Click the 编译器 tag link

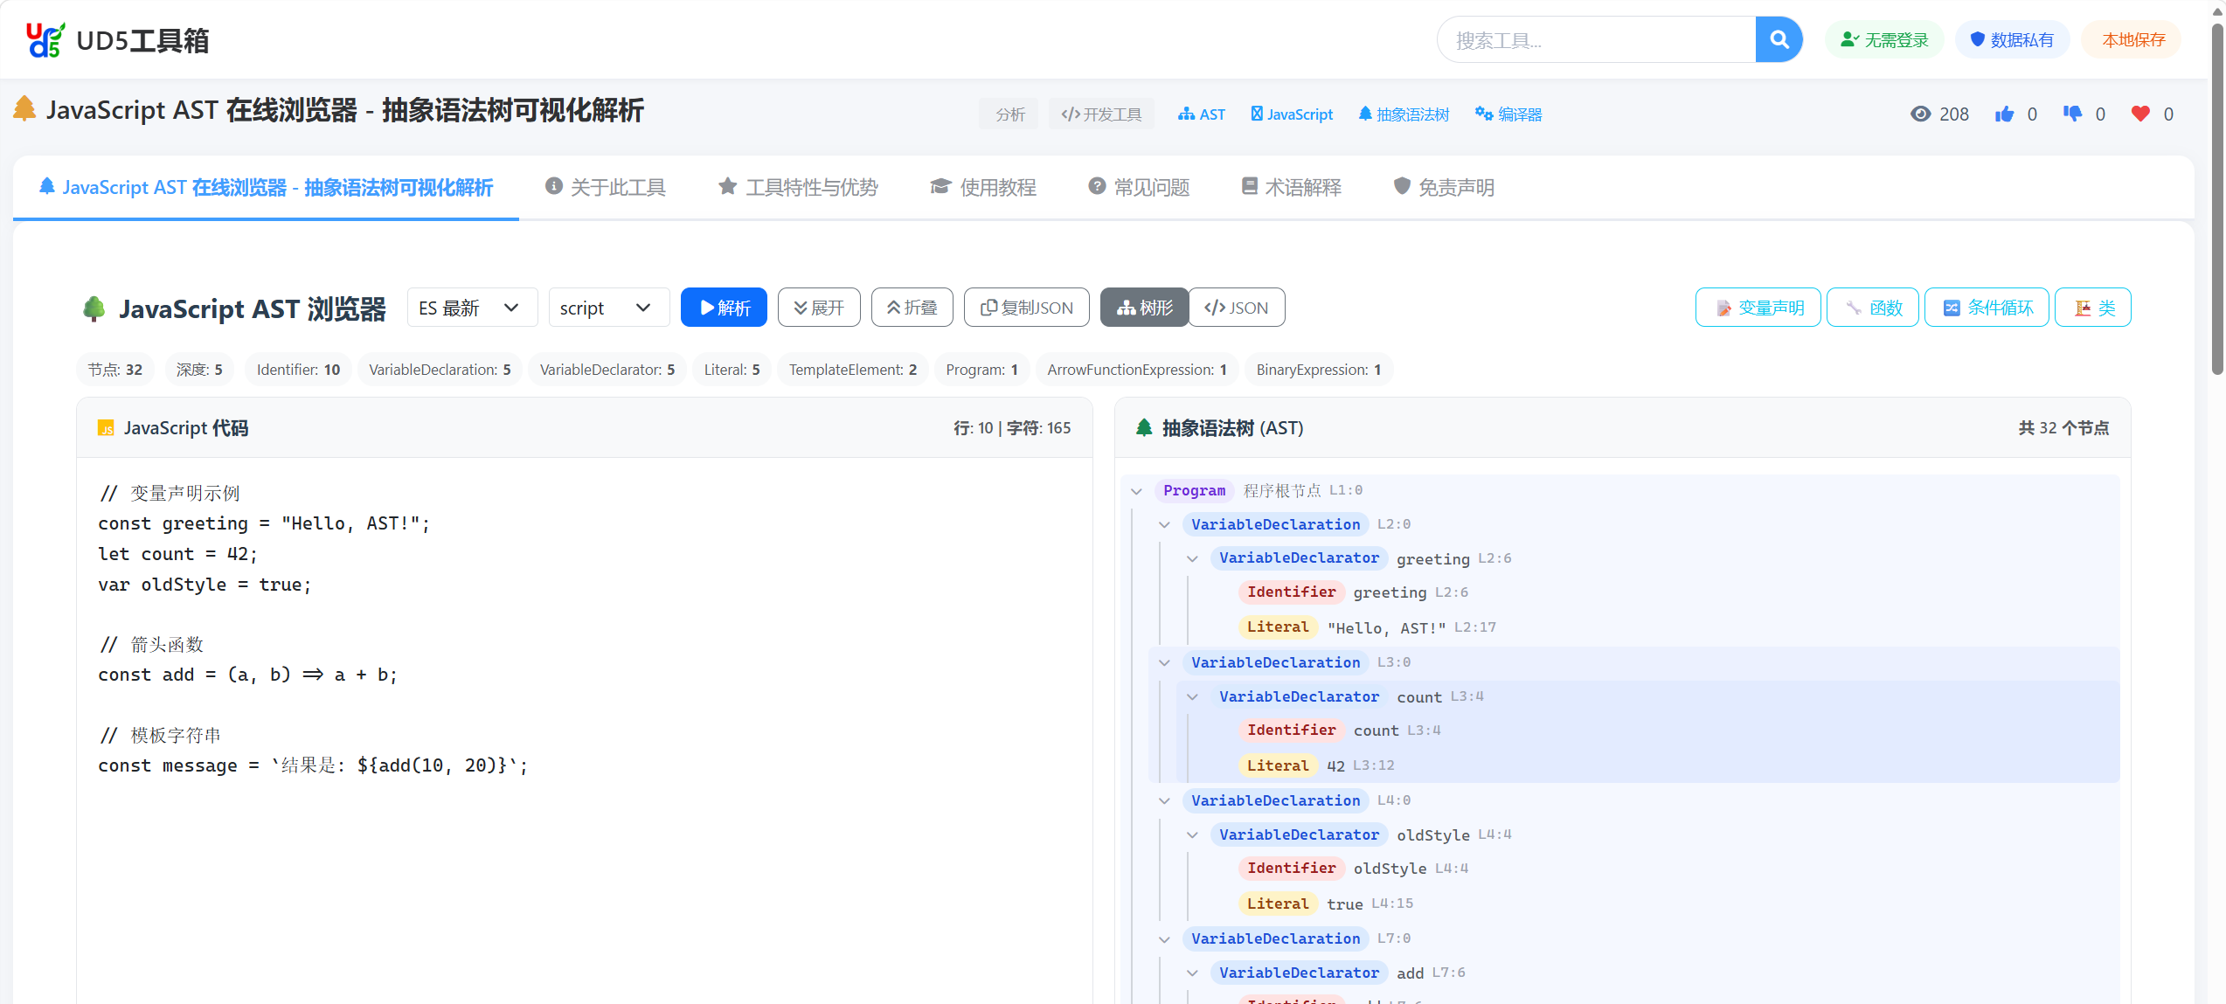[x=1508, y=114]
